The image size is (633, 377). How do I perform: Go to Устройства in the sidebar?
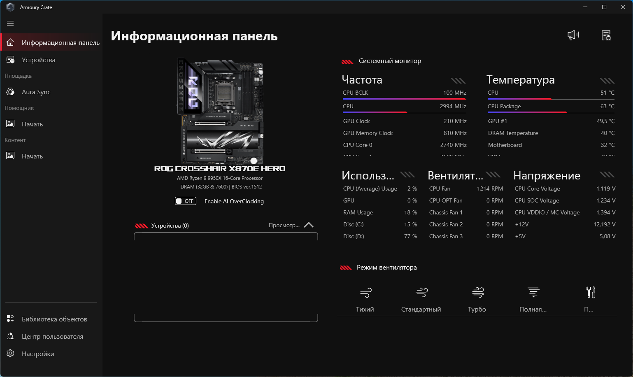point(51,60)
